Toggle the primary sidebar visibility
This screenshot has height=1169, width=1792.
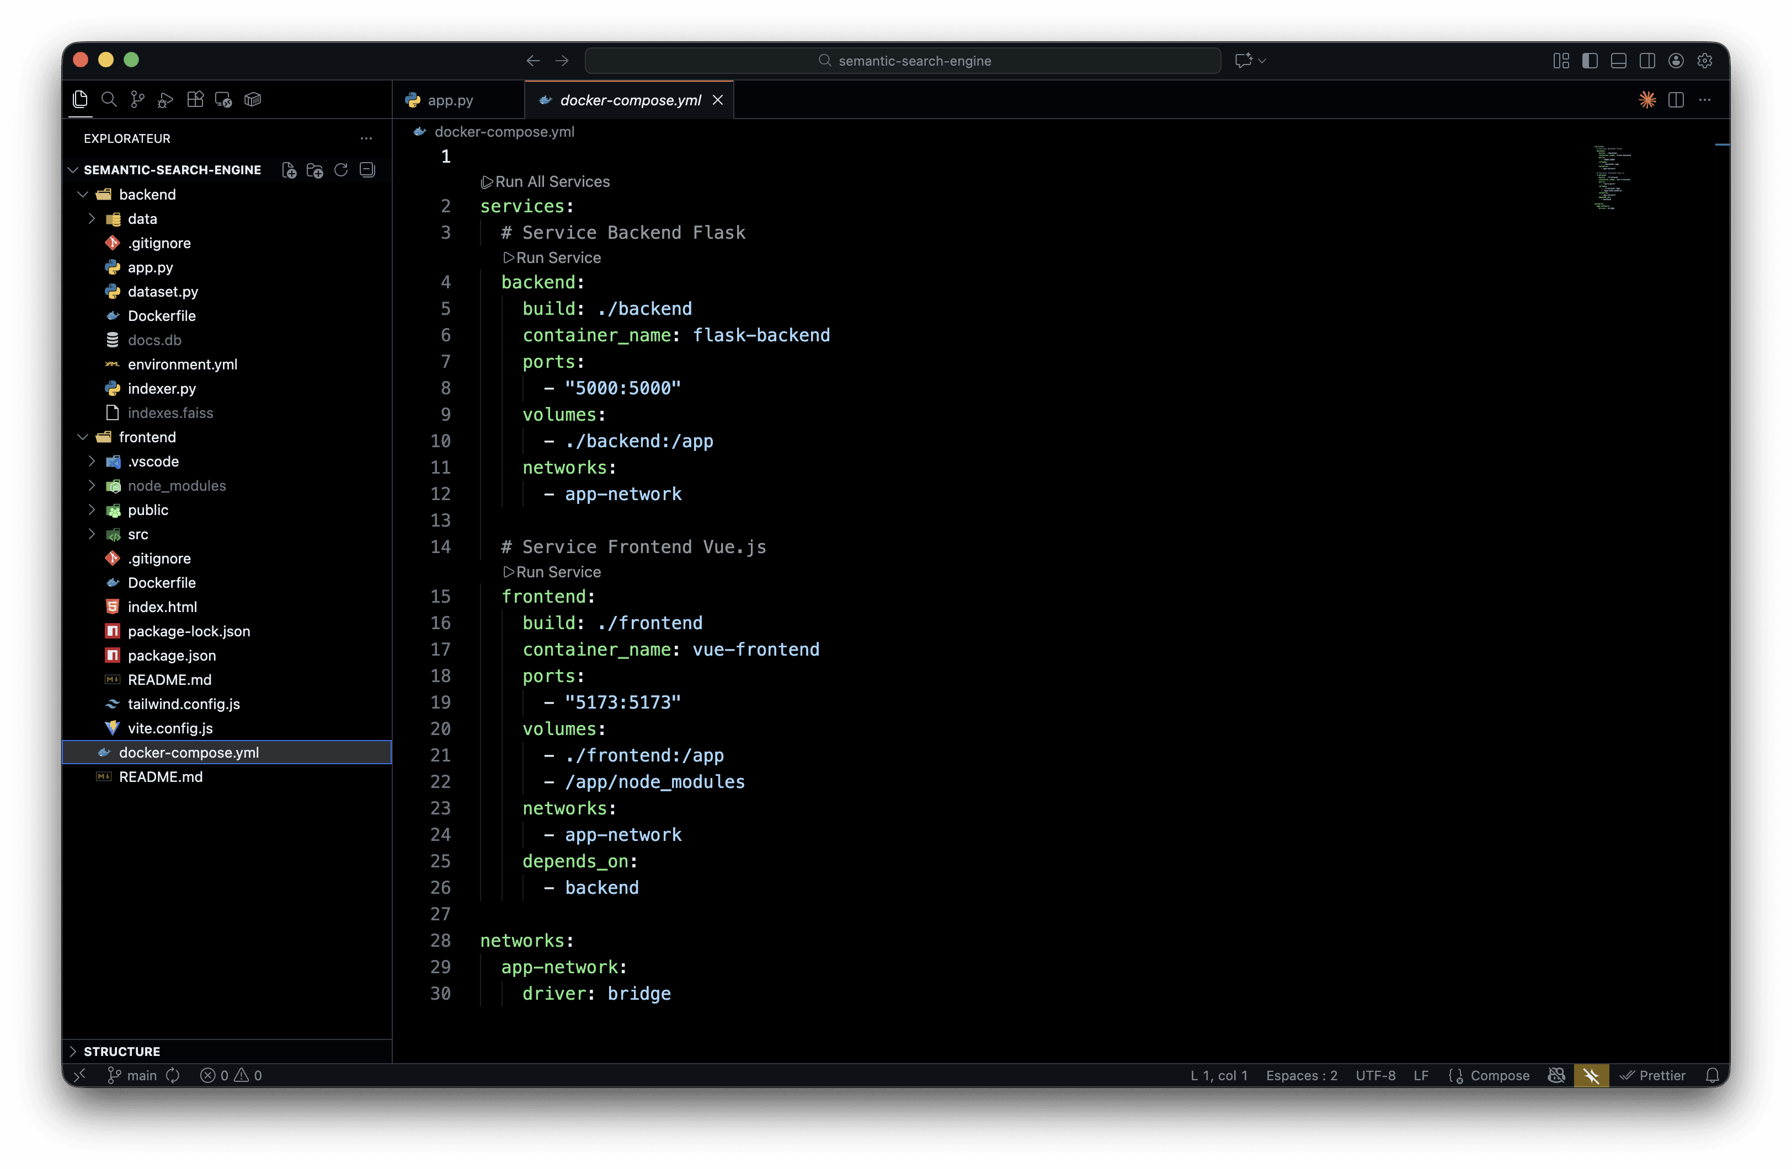(1590, 61)
